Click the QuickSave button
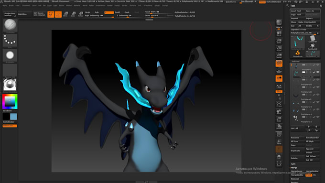325x183 pixels. pos(230,2)
